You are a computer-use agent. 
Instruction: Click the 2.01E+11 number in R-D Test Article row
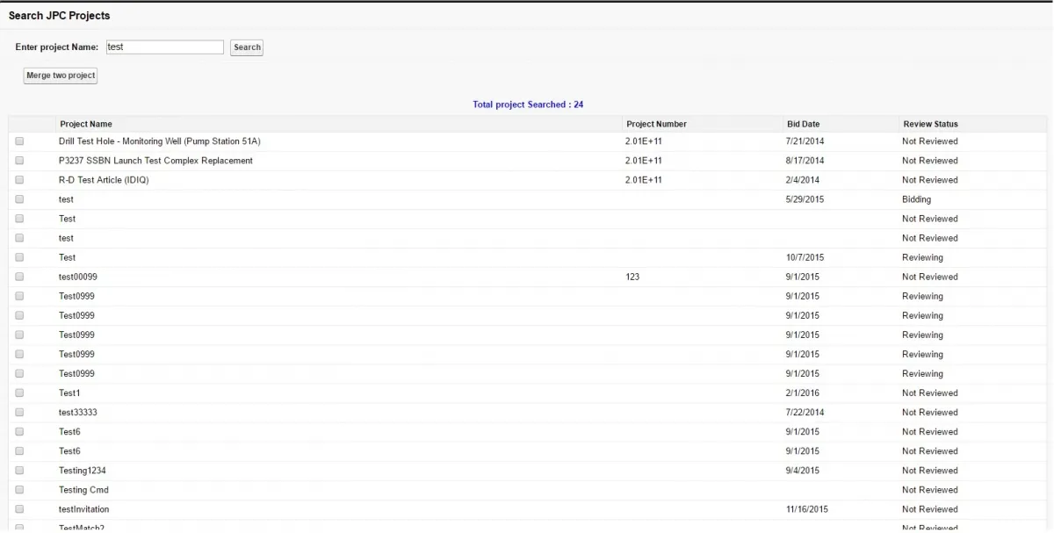(644, 180)
